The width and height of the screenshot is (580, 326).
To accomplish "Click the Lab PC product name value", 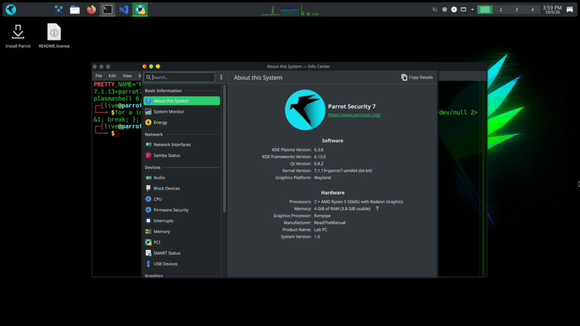I will coord(321,230).
